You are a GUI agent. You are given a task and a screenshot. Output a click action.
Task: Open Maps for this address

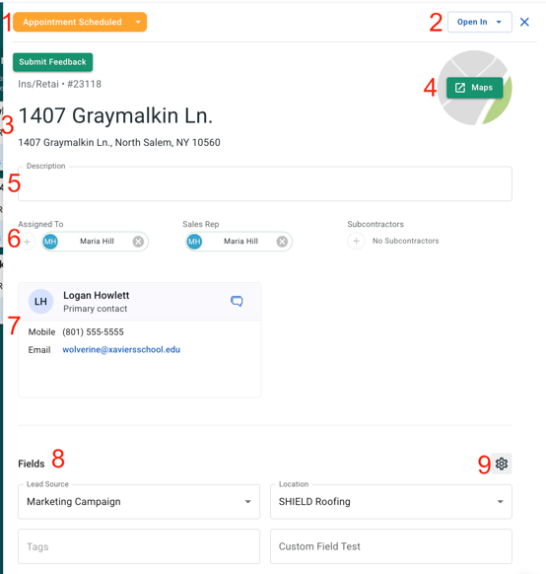point(474,88)
